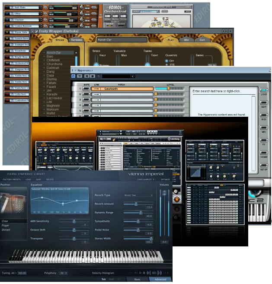Switch to Advanced tab in Vienna Imperial
This screenshot has width=272, height=284.
(160, 279)
